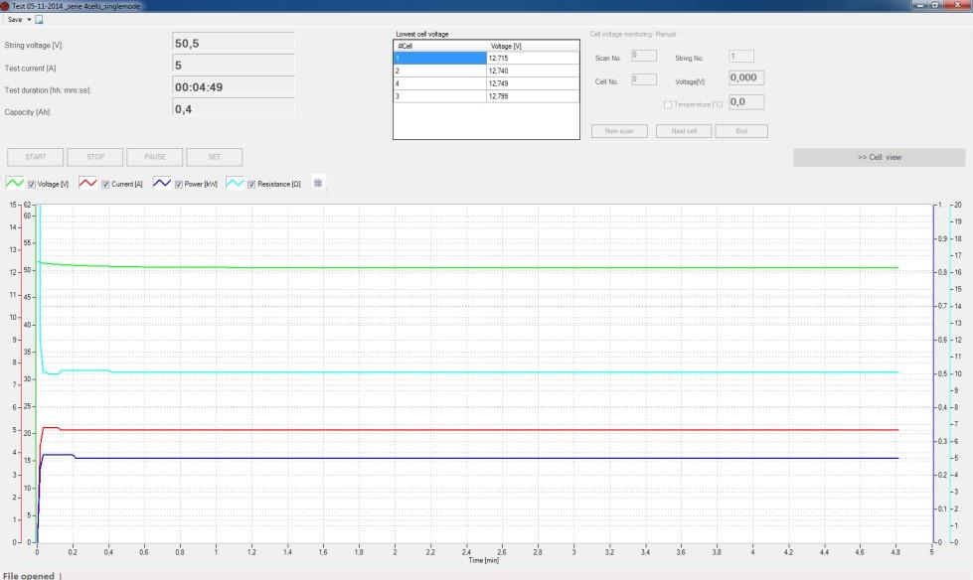973x580 pixels.
Task: Click the PAUSE button
Action: pyautogui.click(x=154, y=157)
